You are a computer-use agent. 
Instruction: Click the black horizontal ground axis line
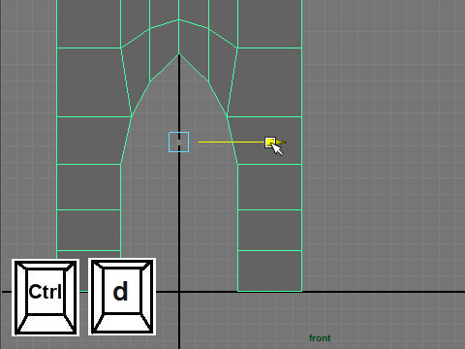[381, 292]
